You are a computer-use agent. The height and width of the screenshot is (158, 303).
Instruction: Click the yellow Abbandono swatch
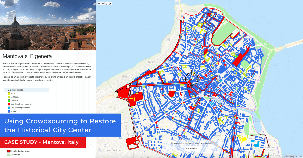tap(9, 93)
